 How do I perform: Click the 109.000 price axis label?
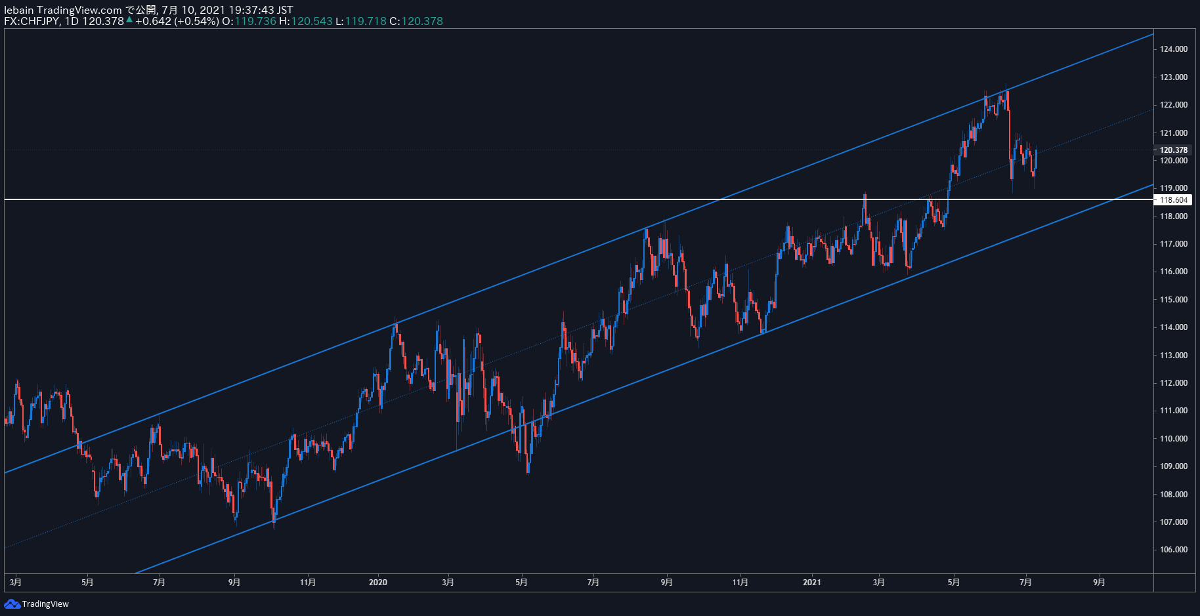click(x=1174, y=466)
